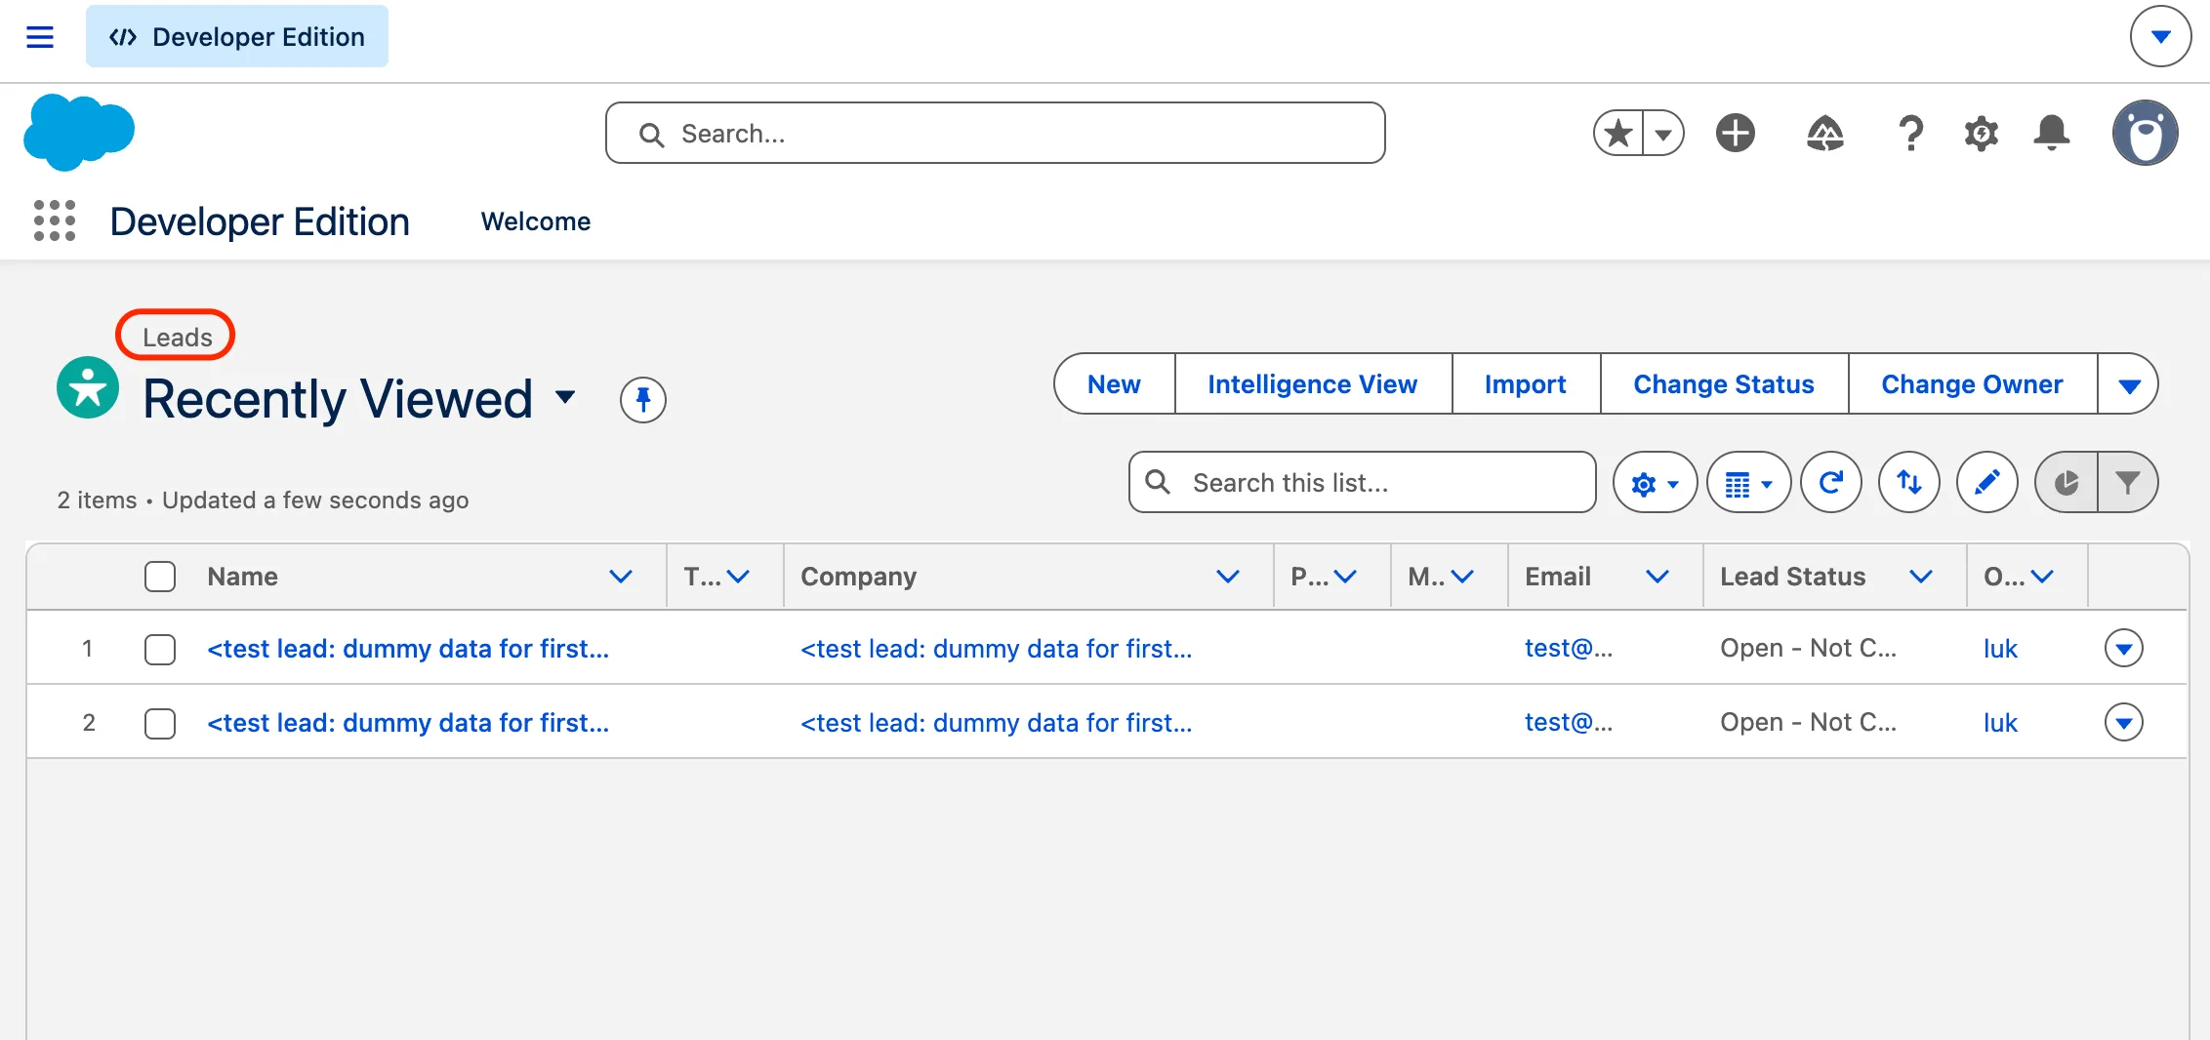The height and width of the screenshot is (1040, 2210).
Task: Open row 1 lead name link
Action: point(408,649)
